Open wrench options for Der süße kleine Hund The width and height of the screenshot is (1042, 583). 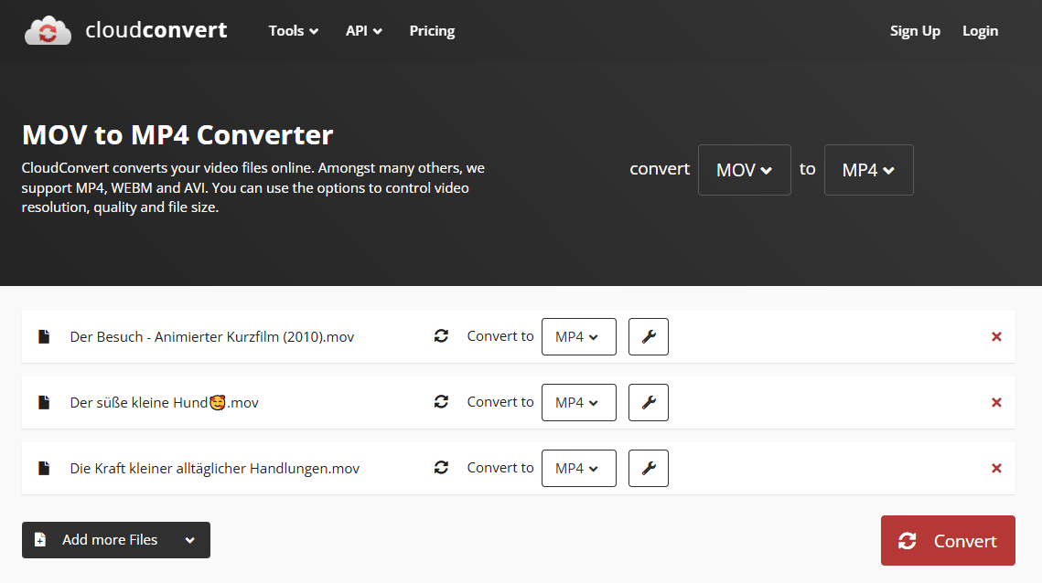pyautogui.click(x=649, y=402)
